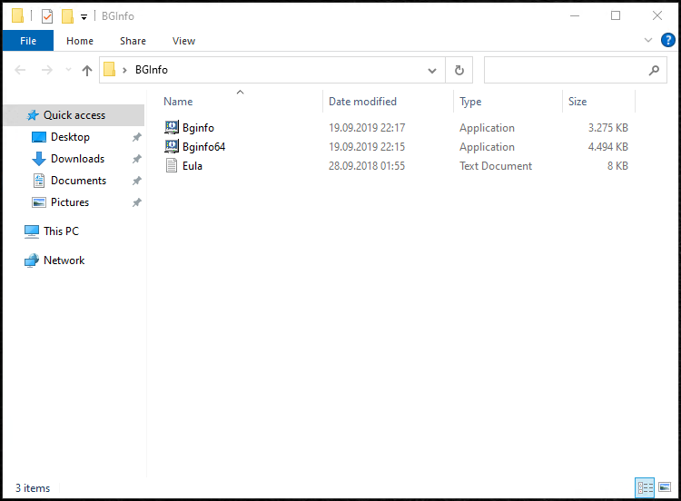Image resolution: width=681 pixels, height=501 pixels.
Task: Sort by the Name column header
Action: click(x=178, y=102)
